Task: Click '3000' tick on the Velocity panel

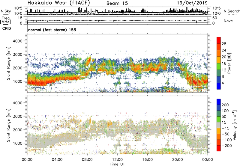Action: (17, 116)
